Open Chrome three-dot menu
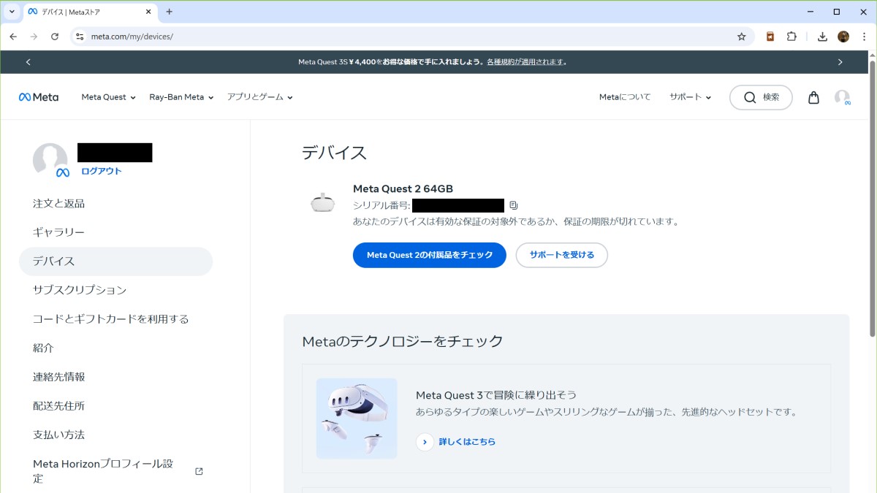The height and width of the screenshot is (493, 877). (x=864, y=36)
